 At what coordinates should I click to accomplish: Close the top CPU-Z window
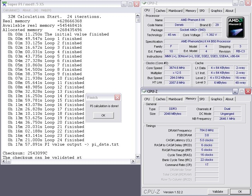click(248, 3)
